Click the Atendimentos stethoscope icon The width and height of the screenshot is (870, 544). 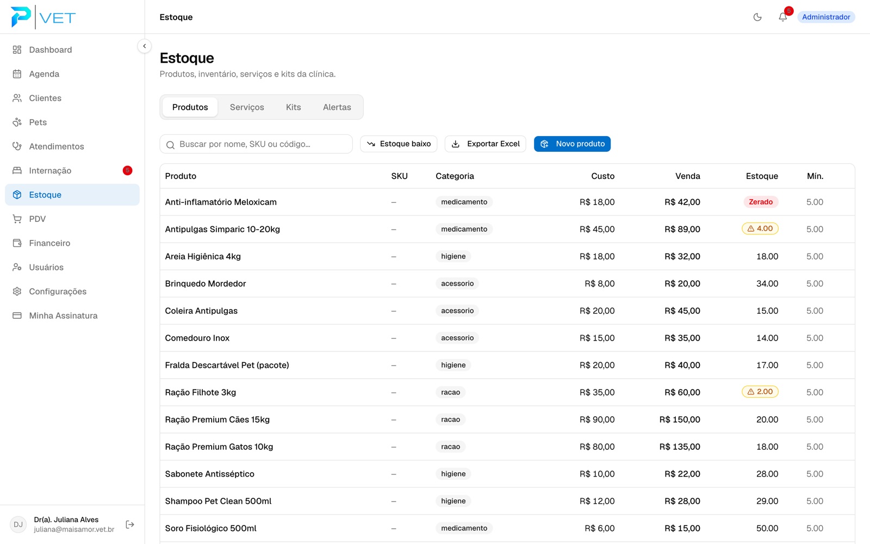(17, 146)
